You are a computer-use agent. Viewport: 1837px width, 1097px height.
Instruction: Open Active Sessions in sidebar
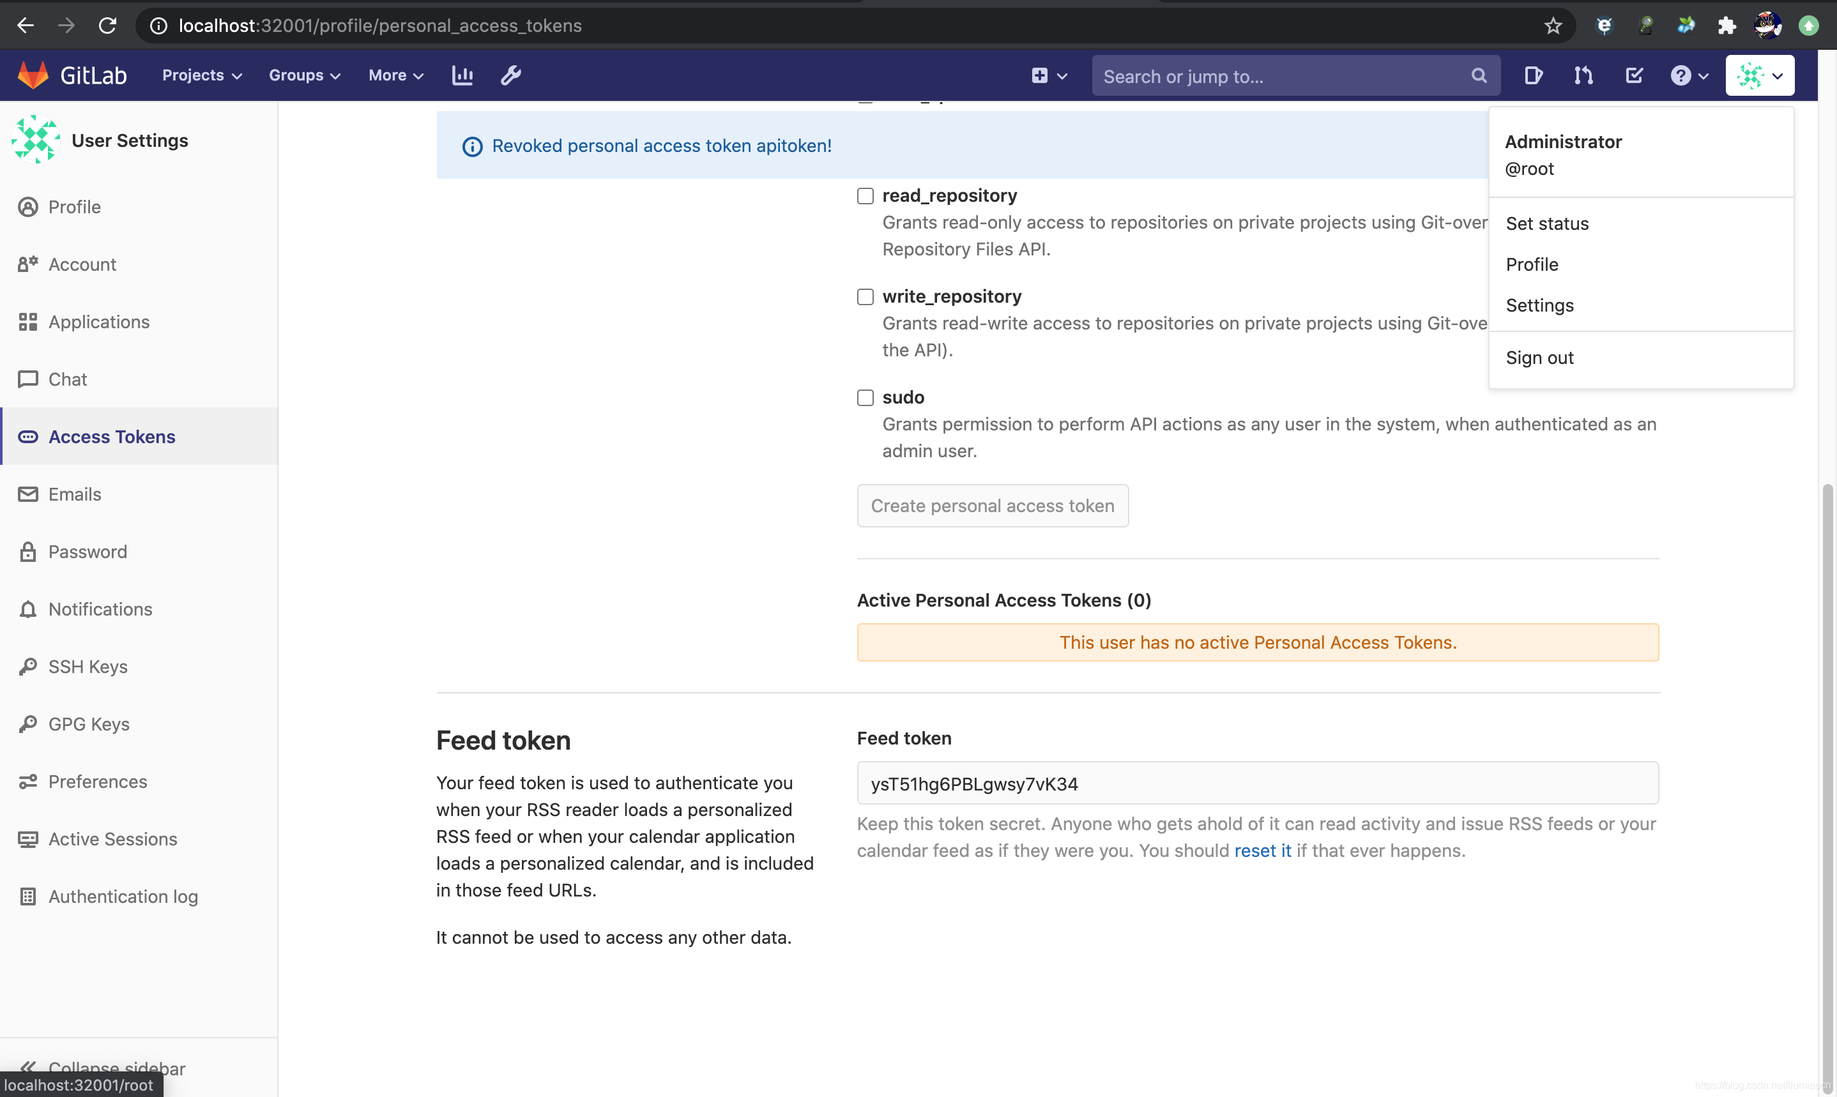[x=139, y=839]
